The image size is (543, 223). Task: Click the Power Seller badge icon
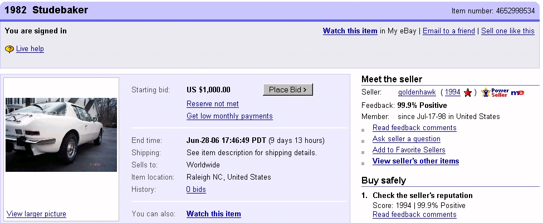[x=495, y=92]
